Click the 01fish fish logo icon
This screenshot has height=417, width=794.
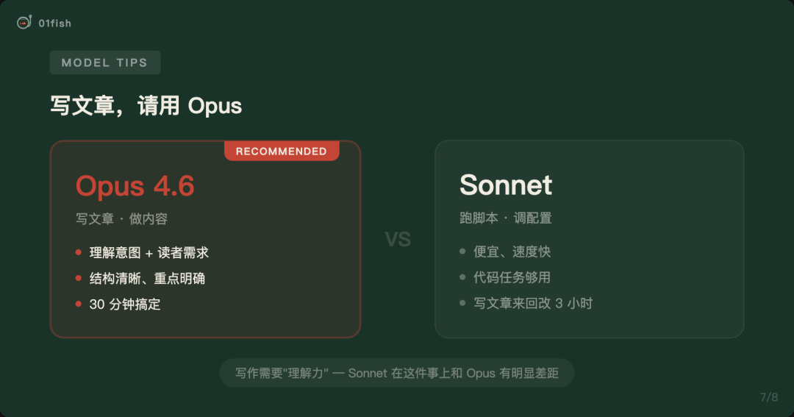[x=24, y=22]
